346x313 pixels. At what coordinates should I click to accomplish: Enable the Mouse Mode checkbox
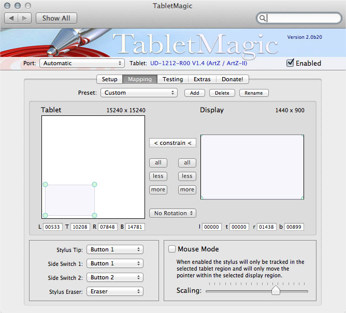click(171, 249)
